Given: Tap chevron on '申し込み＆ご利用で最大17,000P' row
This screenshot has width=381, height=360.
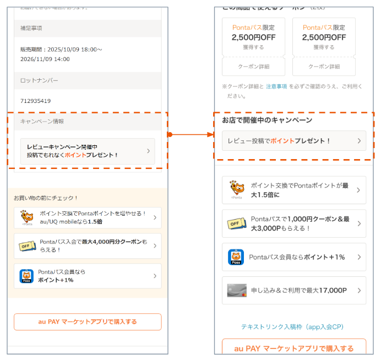Looking at the screenshot, I should 358,290.
